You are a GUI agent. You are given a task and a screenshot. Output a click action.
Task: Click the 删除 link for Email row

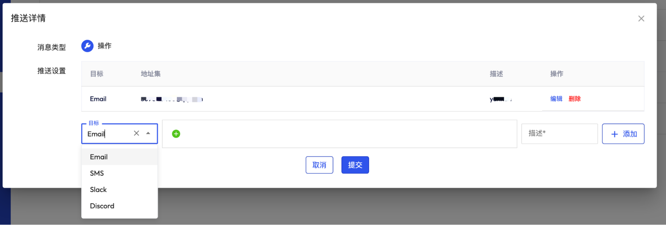574,99
